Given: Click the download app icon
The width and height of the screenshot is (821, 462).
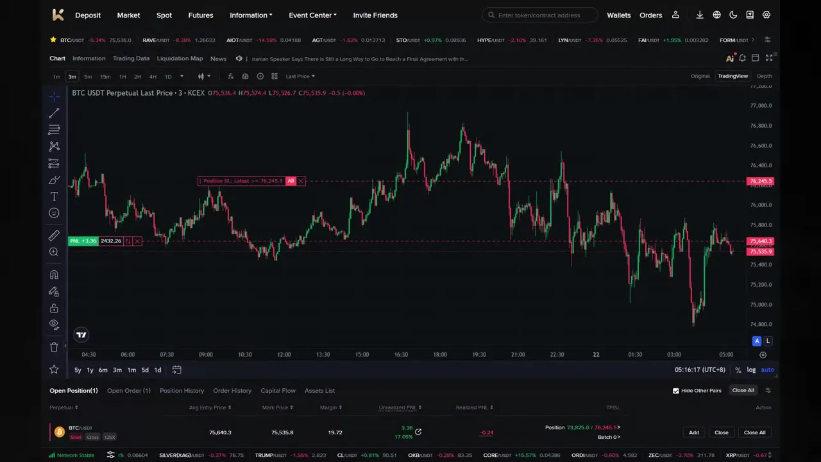Looking at the screenshot, I should 700,15.
